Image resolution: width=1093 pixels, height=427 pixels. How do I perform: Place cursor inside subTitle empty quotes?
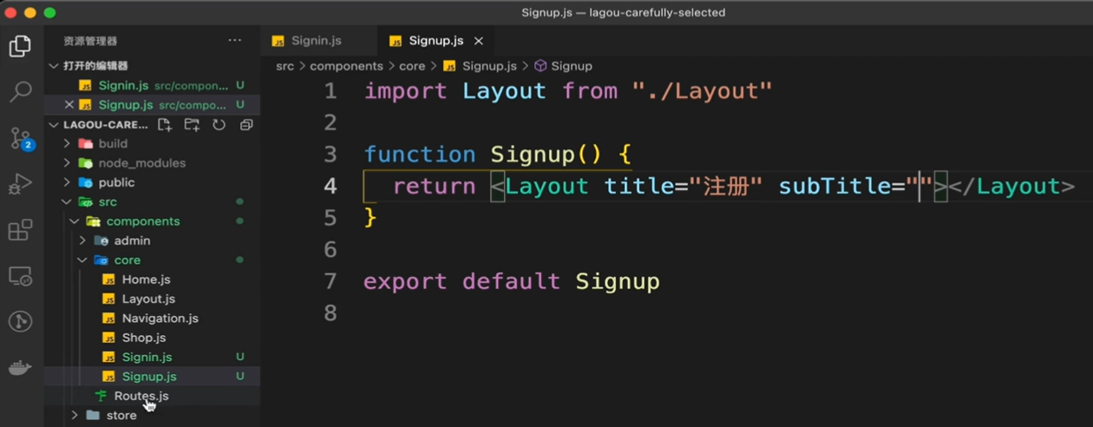click(x=920, y=187)
